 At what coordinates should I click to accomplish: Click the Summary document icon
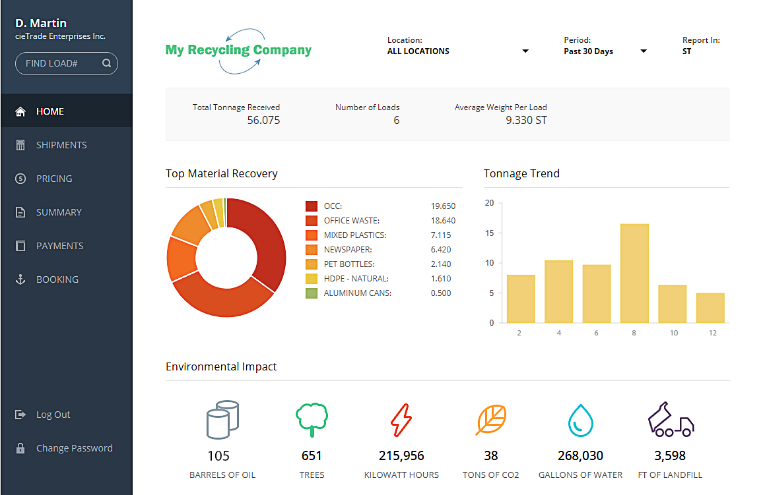20,212
